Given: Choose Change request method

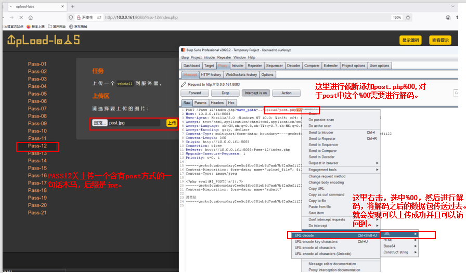Looking at the screenshot, I should coord(341,176).
